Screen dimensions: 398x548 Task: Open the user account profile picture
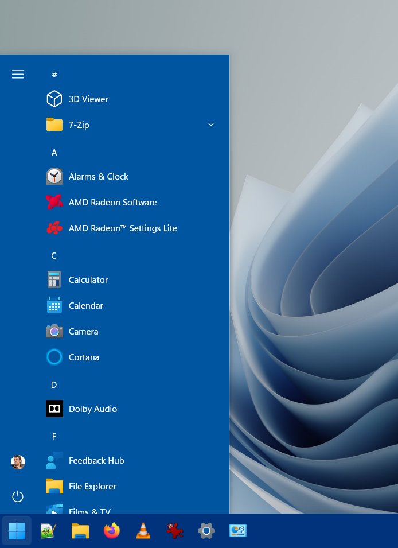pos(18,462)
